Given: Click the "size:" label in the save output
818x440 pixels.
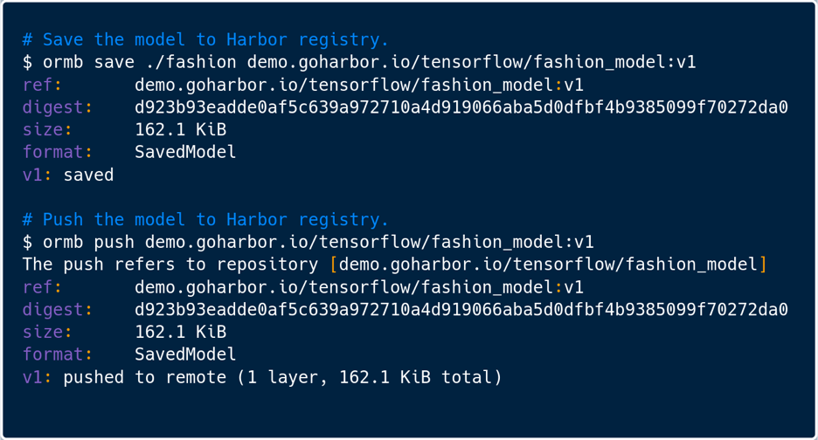Looking at the screenshot, I should pyautogui.click(x=47, y=130).
